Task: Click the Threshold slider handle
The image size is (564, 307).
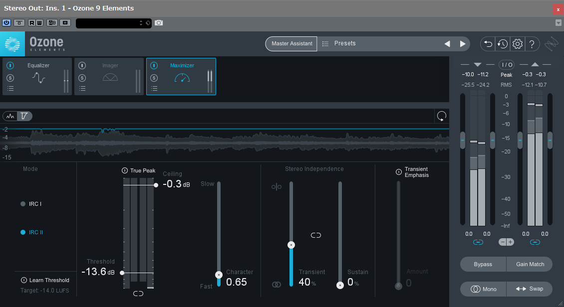Action: [122, 273]
